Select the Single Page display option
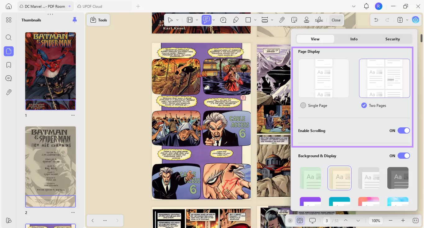This screenshot has width=424, height=228. pyautogui.click(x=303, y=105)
